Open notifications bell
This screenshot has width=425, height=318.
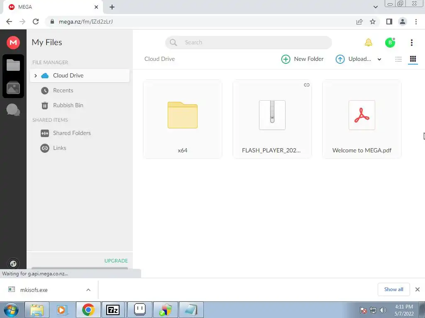(x=369, y=43)
